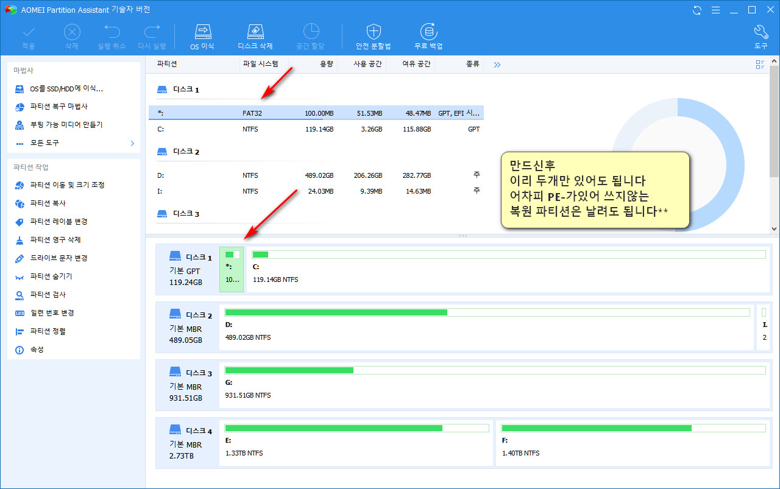This screenshot has width=780, height=489.
Task: Open the 무료 백업 free backup tool
Action: (x=428, y=37)
